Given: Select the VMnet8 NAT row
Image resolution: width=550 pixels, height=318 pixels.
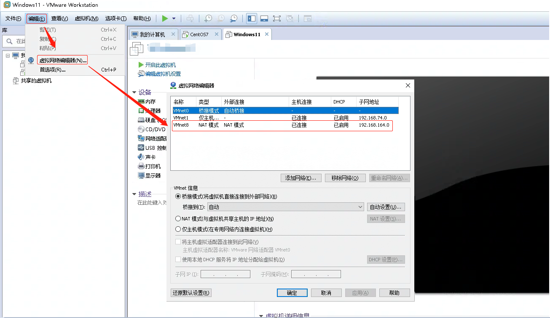Looking at the screenshot, I should pyautogui.click(x=285, y=125).
